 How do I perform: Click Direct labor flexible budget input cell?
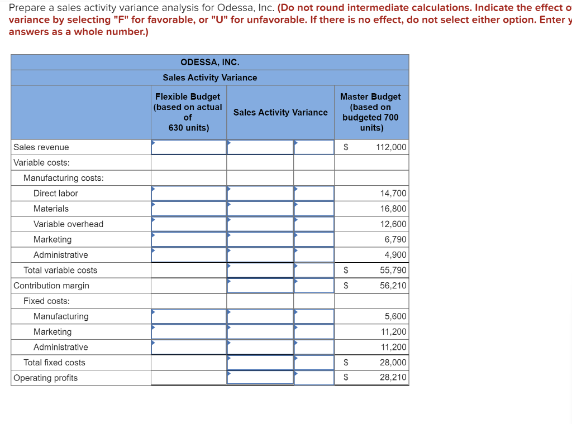coord(189,194)
